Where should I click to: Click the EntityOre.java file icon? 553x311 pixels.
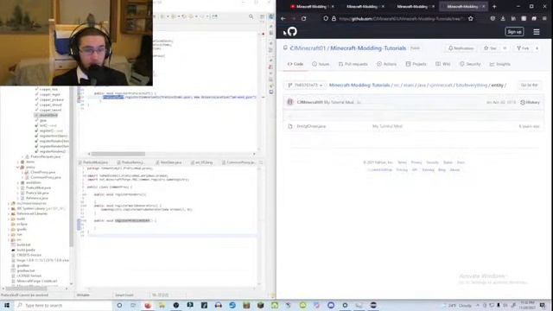click(290, 126)
